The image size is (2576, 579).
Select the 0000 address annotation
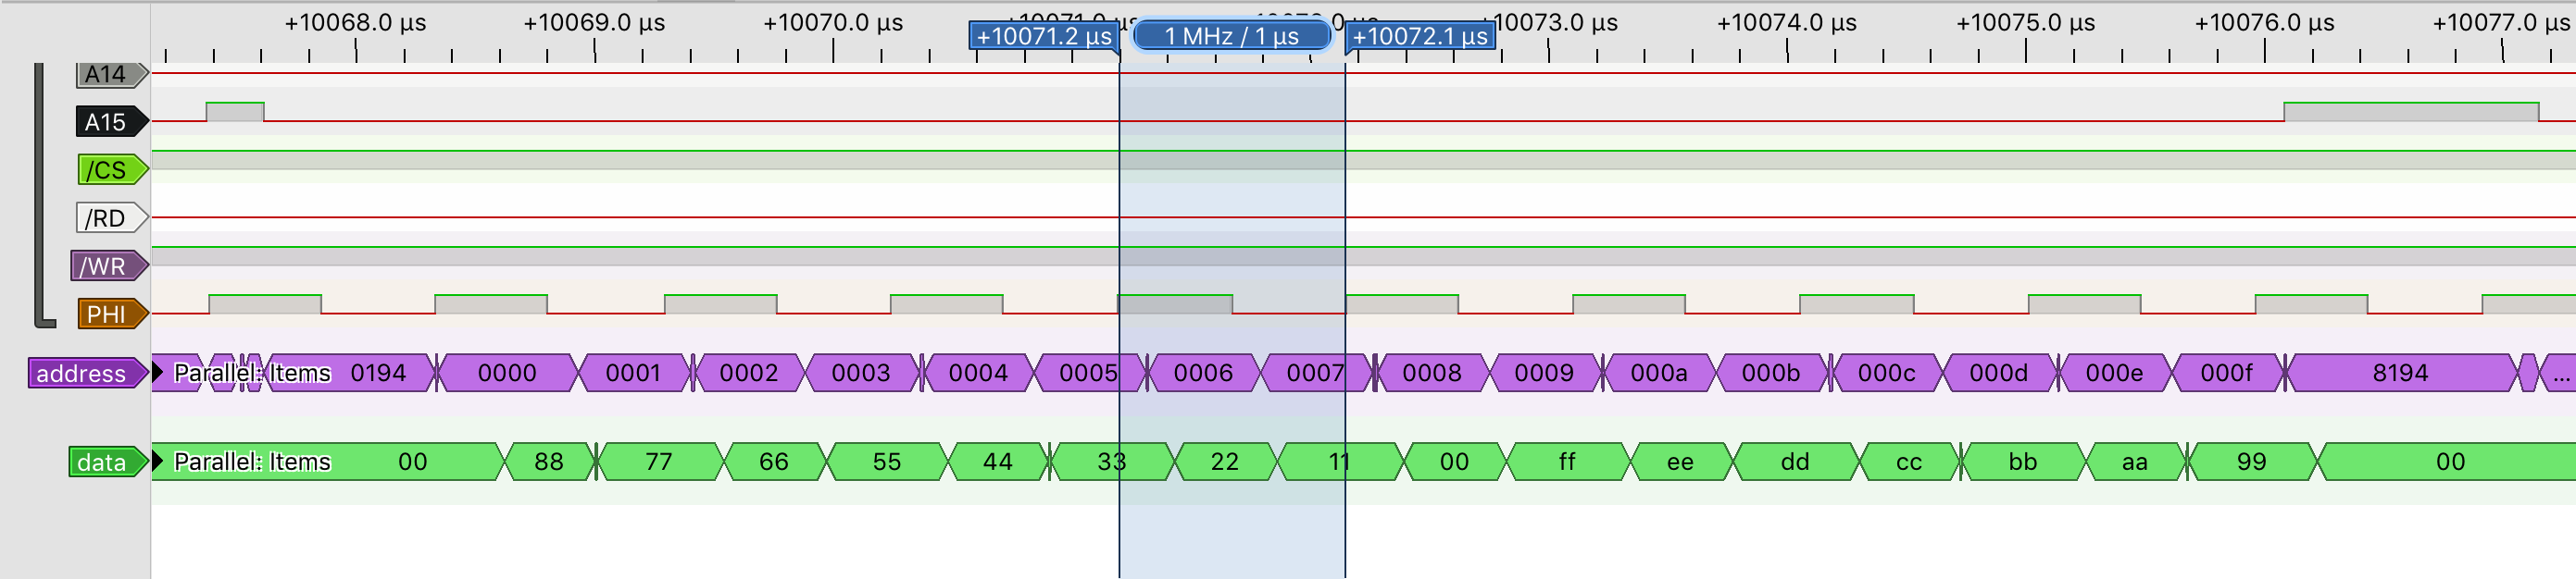(x=507, y=374)
